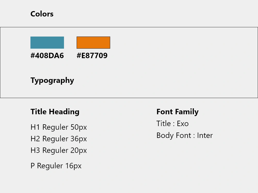Screen dimensions: 258x193
Task: Click the word Inter font name
Action: (x=205, y=136)
